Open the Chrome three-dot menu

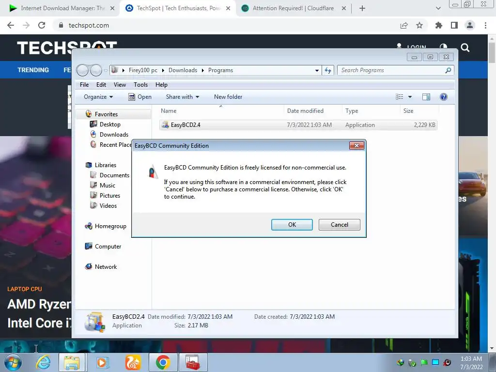485,25
